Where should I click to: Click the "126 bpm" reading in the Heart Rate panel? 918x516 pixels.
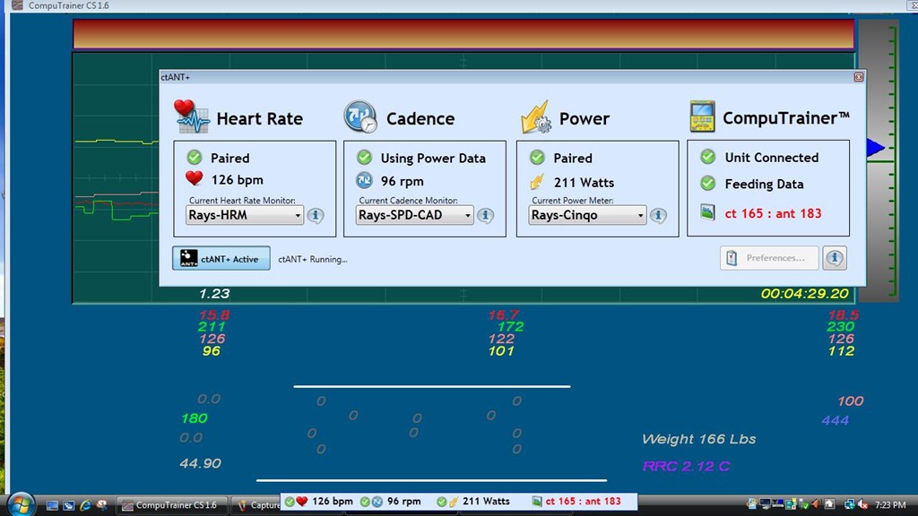click(237, 179)
